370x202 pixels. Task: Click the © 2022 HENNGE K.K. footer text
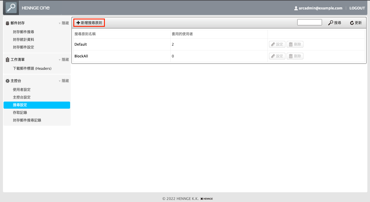[181, 199]
